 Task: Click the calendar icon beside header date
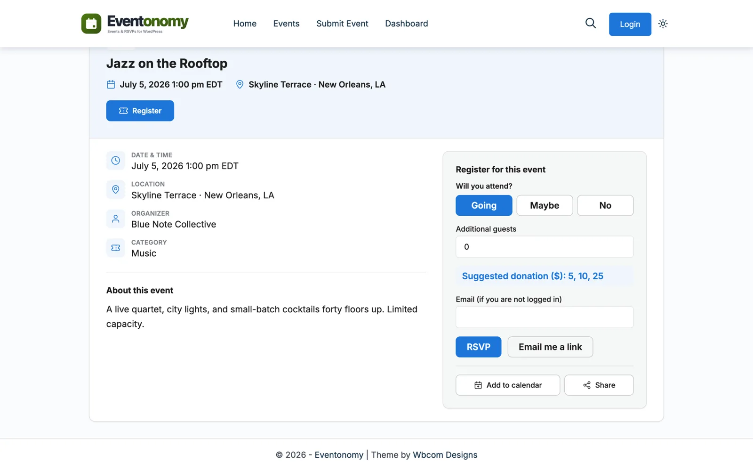click(x=111, y=84)
